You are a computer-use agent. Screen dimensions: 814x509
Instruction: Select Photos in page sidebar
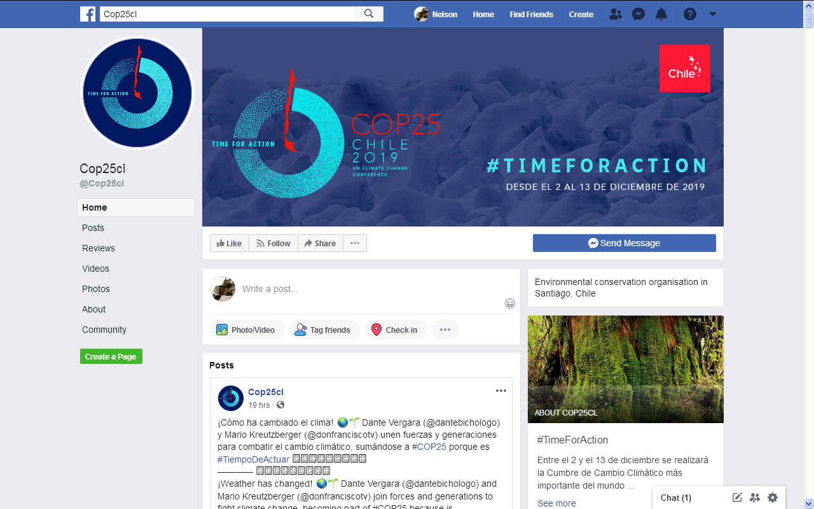tap(96, 289)
